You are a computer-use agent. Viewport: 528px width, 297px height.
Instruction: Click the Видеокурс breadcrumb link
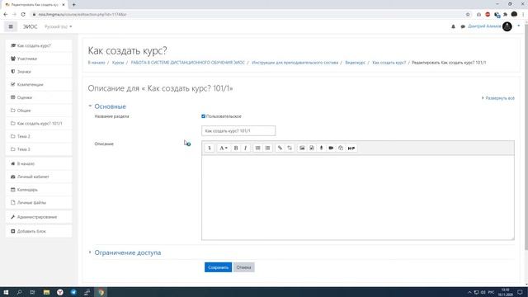pyautogui.click(x=355, y=63)
